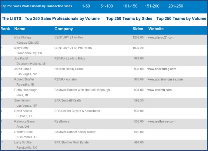The height and width of the screenshot is (151, 208).
Task: Click the 1268.00 sides value
Action: point(138,37)
